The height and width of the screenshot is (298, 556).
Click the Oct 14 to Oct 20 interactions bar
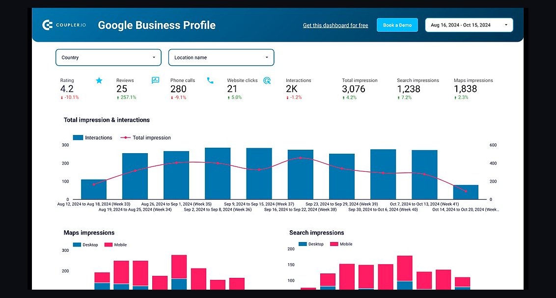tap(466, 192)
